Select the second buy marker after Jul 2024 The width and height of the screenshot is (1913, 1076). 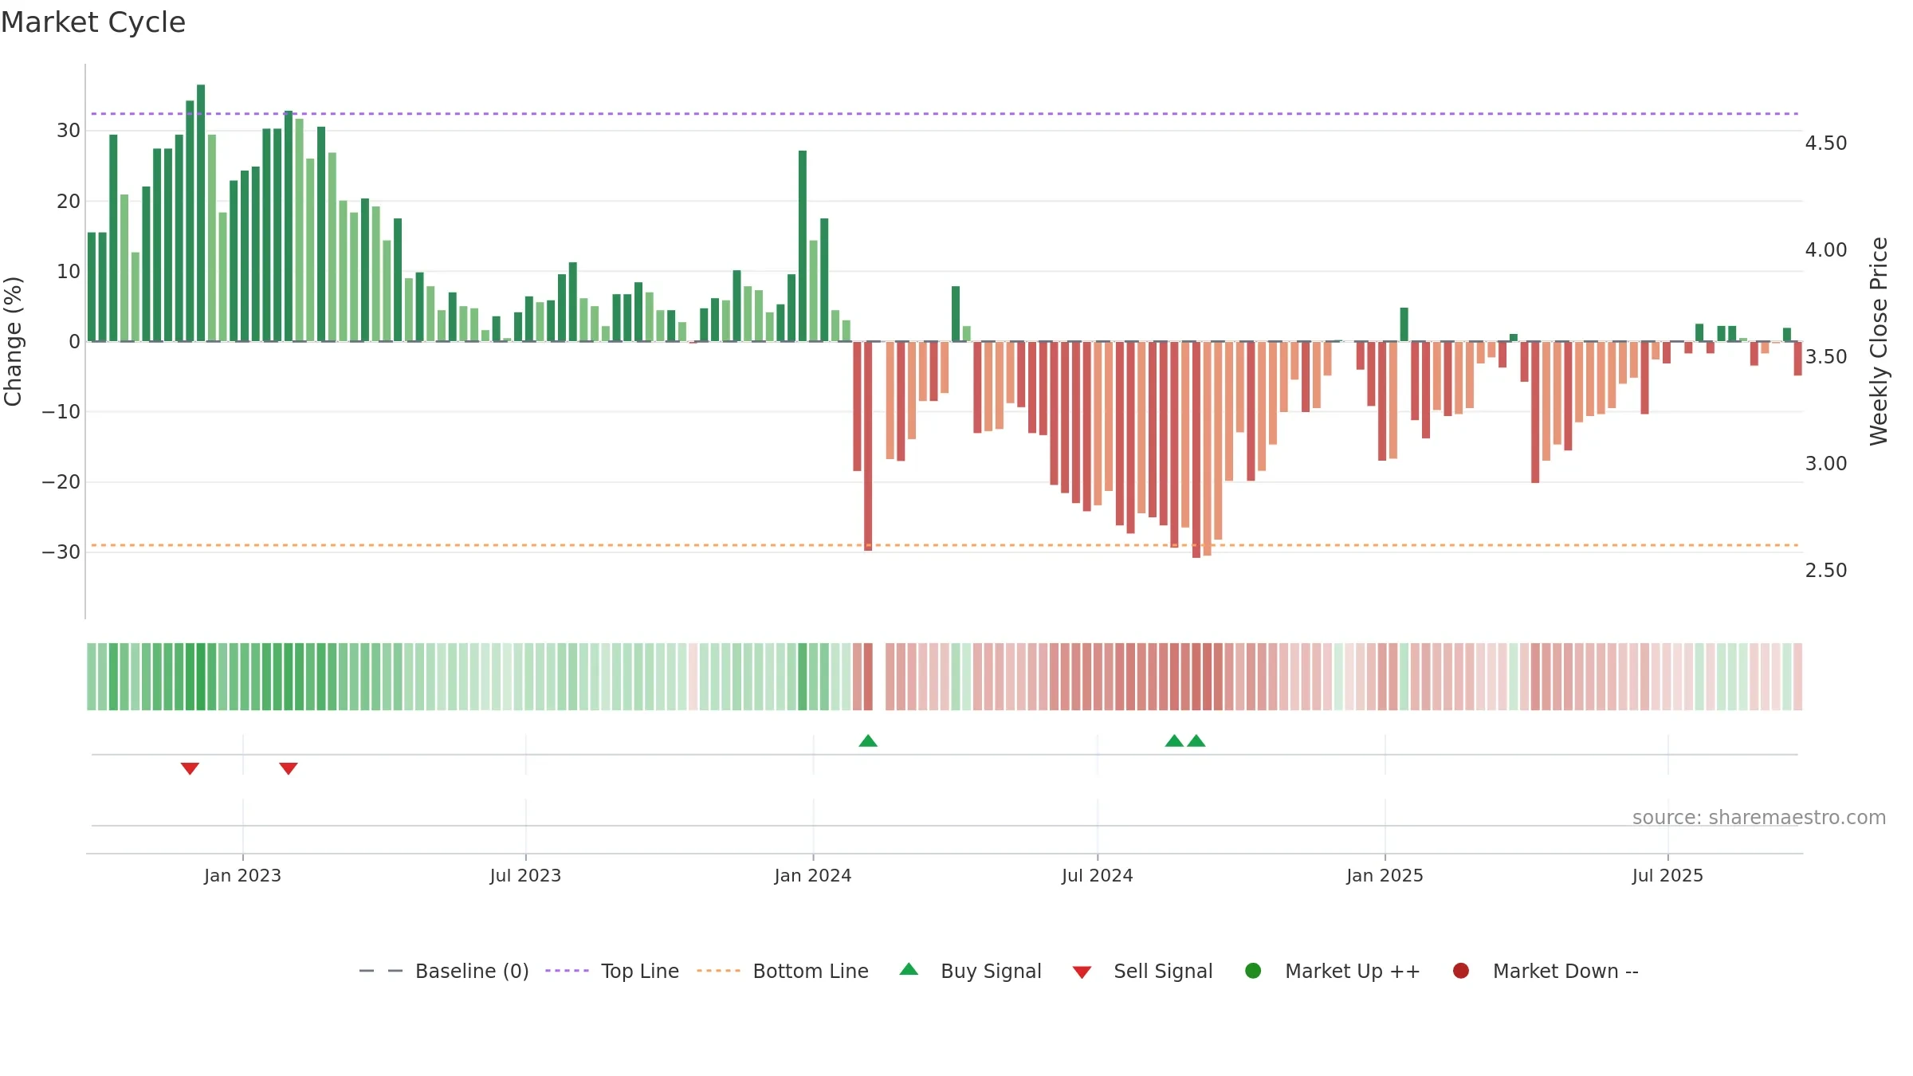[x=1196, y=741]
